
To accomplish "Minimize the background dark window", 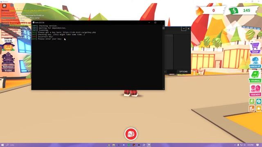I will [x=184, y=29].
